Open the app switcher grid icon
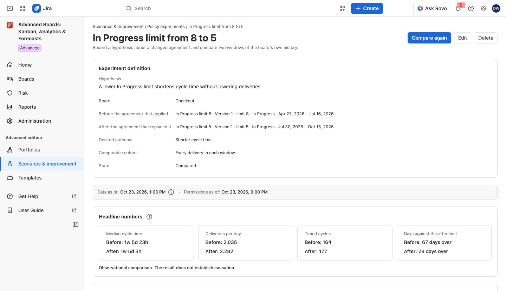The image size is (506, 291). click(22, 8)
